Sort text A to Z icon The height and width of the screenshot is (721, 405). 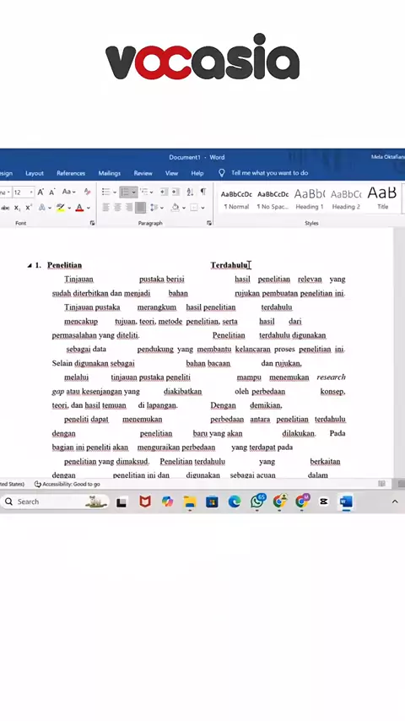coord(190,192)
